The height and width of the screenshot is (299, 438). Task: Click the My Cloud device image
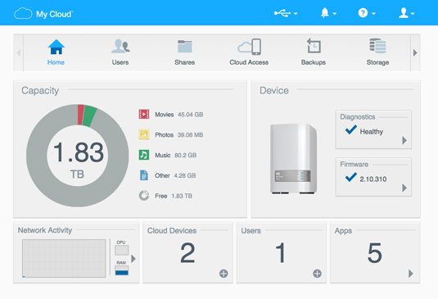(293, 159)
